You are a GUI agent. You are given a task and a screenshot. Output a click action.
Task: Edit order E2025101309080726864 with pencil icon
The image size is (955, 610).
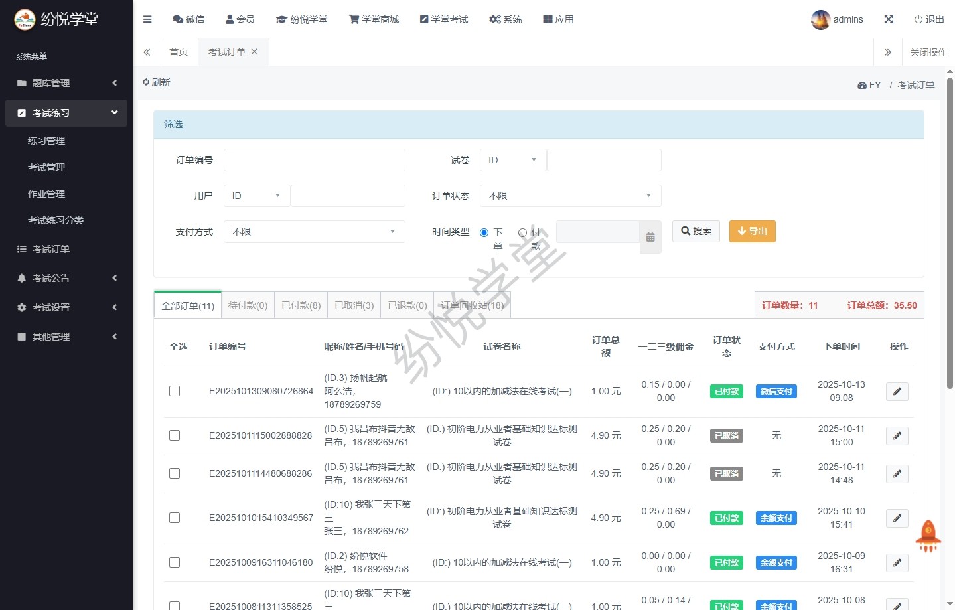coord(897,392)
